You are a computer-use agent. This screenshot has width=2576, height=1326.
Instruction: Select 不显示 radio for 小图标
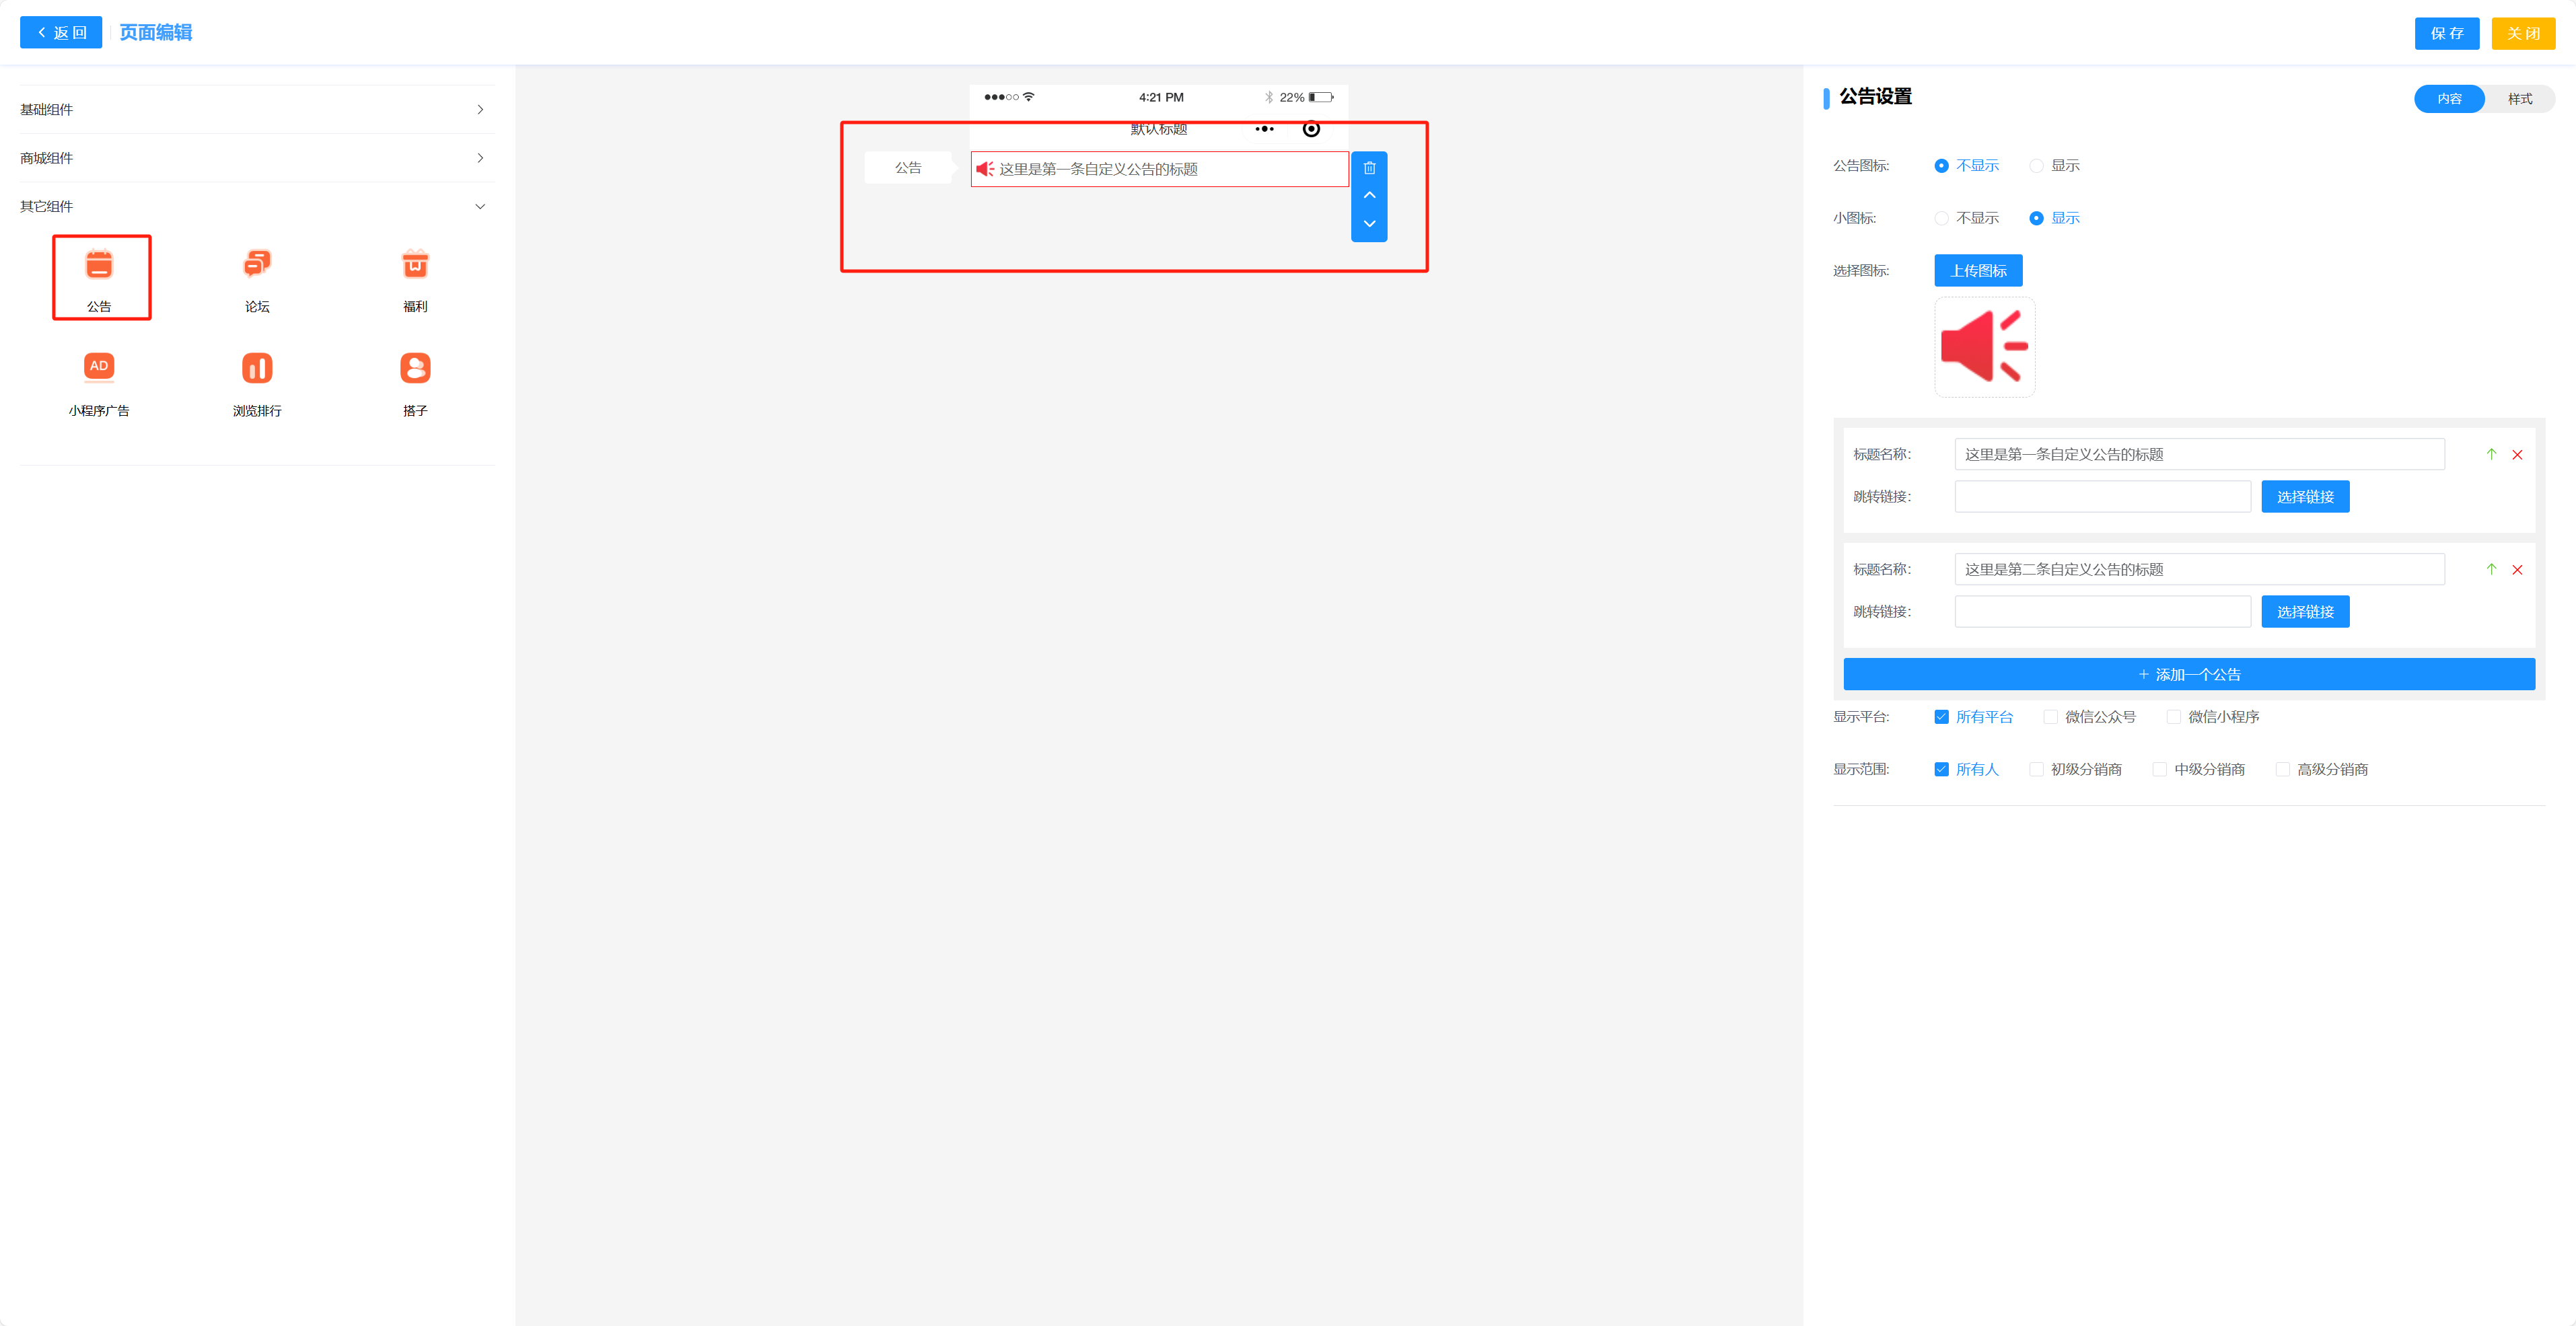click(x=1941, y=218)
